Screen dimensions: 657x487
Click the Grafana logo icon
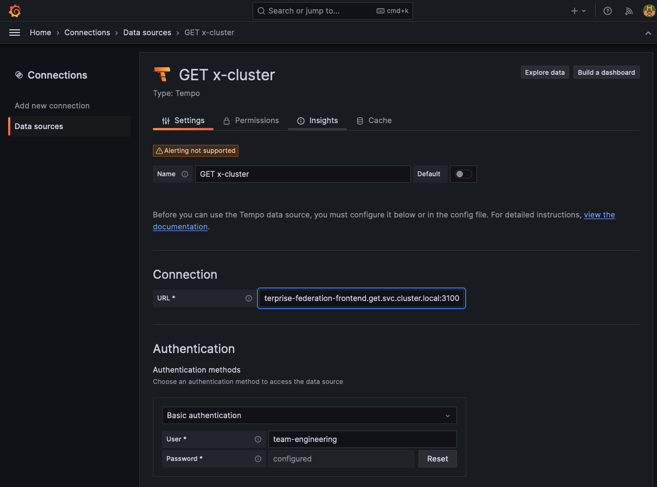(x=15, y=11)
